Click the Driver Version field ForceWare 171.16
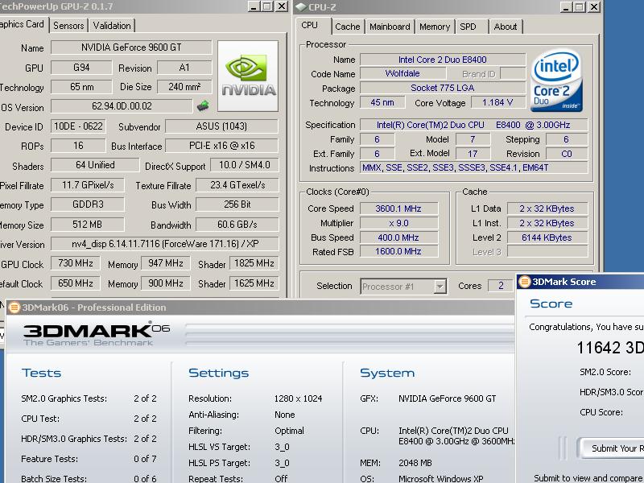644x483 pixels. [x=165, y=244]
